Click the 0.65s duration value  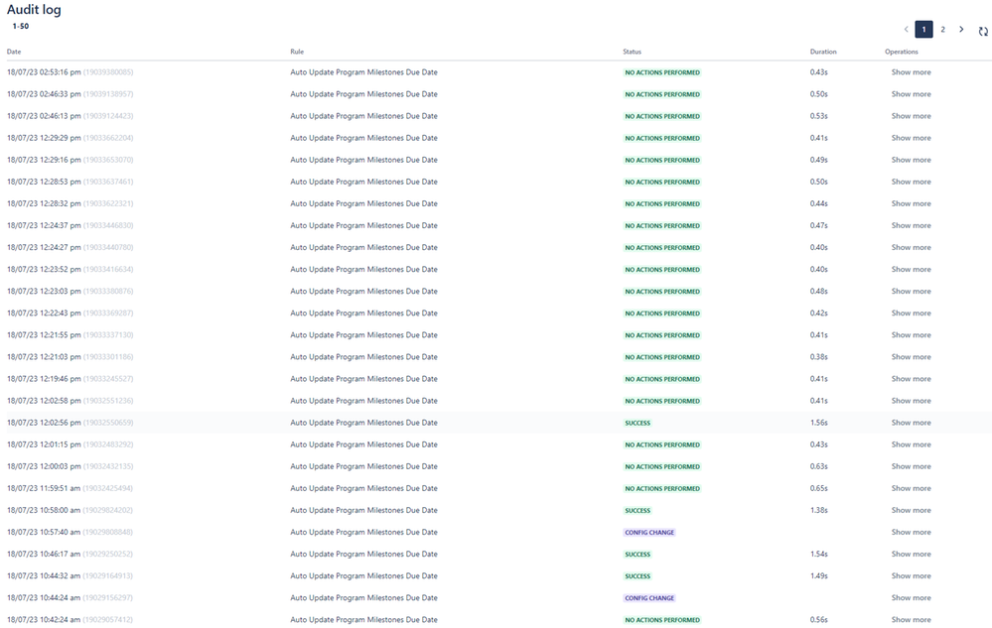(818, 488)
